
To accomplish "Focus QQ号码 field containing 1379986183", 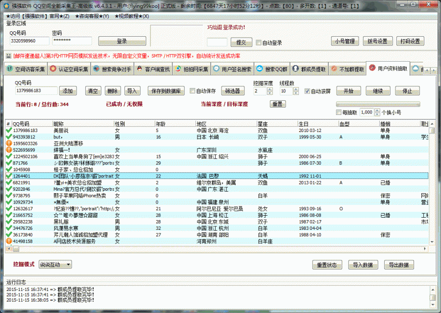I will [36, 90].
